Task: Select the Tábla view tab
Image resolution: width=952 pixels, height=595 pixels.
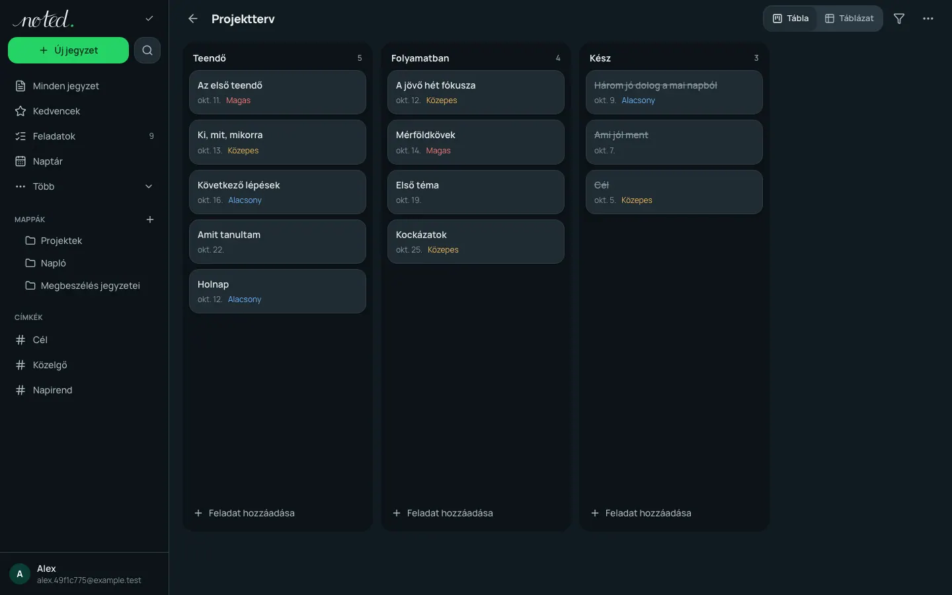Action: 791,19
